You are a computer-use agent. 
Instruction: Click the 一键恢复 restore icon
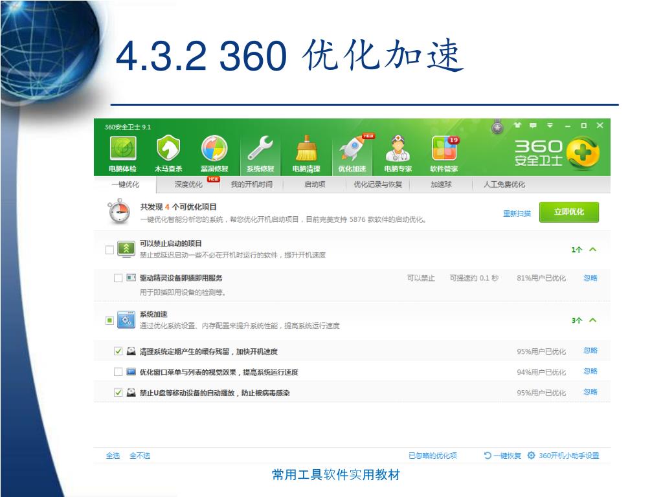488,455
